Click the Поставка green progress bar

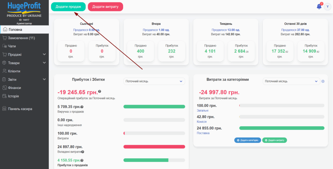click(282, 128)
